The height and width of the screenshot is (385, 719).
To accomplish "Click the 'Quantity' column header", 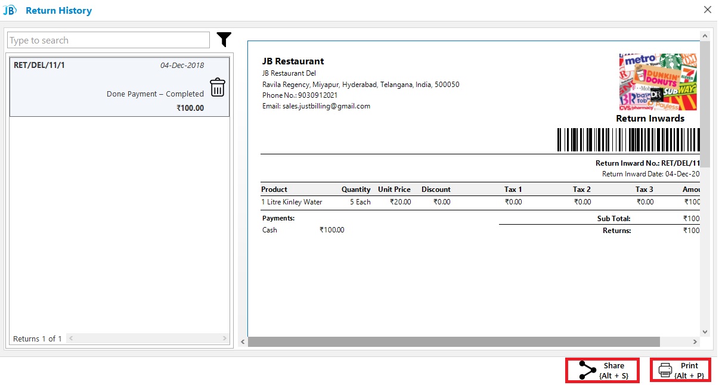I will click(356, 190).
